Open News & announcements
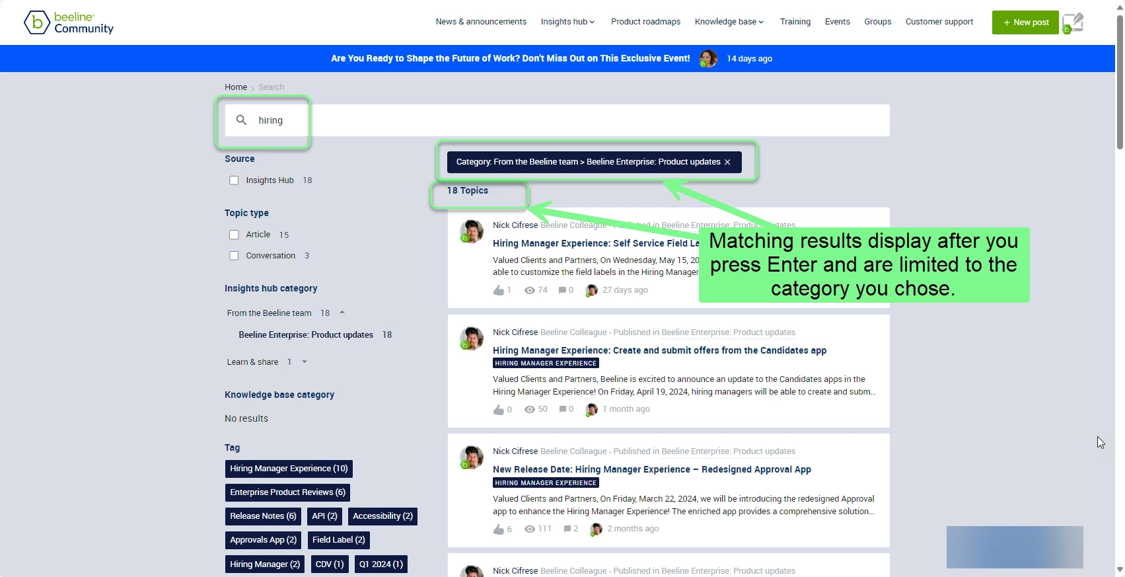Image resolution: width=1125 pixels, height=577 pixels. (481, 22)
